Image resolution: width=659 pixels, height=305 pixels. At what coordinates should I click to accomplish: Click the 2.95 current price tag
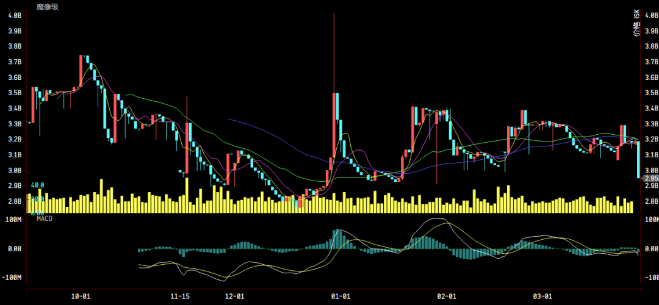click(652, 178)
